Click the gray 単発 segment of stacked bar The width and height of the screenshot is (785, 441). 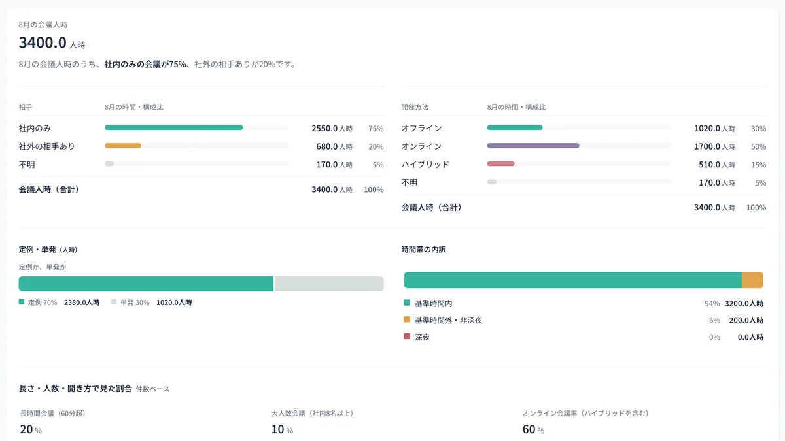(329, 284)
